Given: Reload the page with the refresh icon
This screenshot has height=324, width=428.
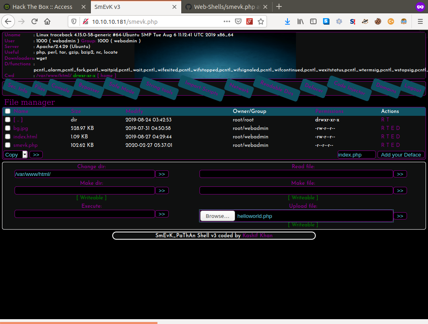Looking at the screenshot, I should point(34,21).
